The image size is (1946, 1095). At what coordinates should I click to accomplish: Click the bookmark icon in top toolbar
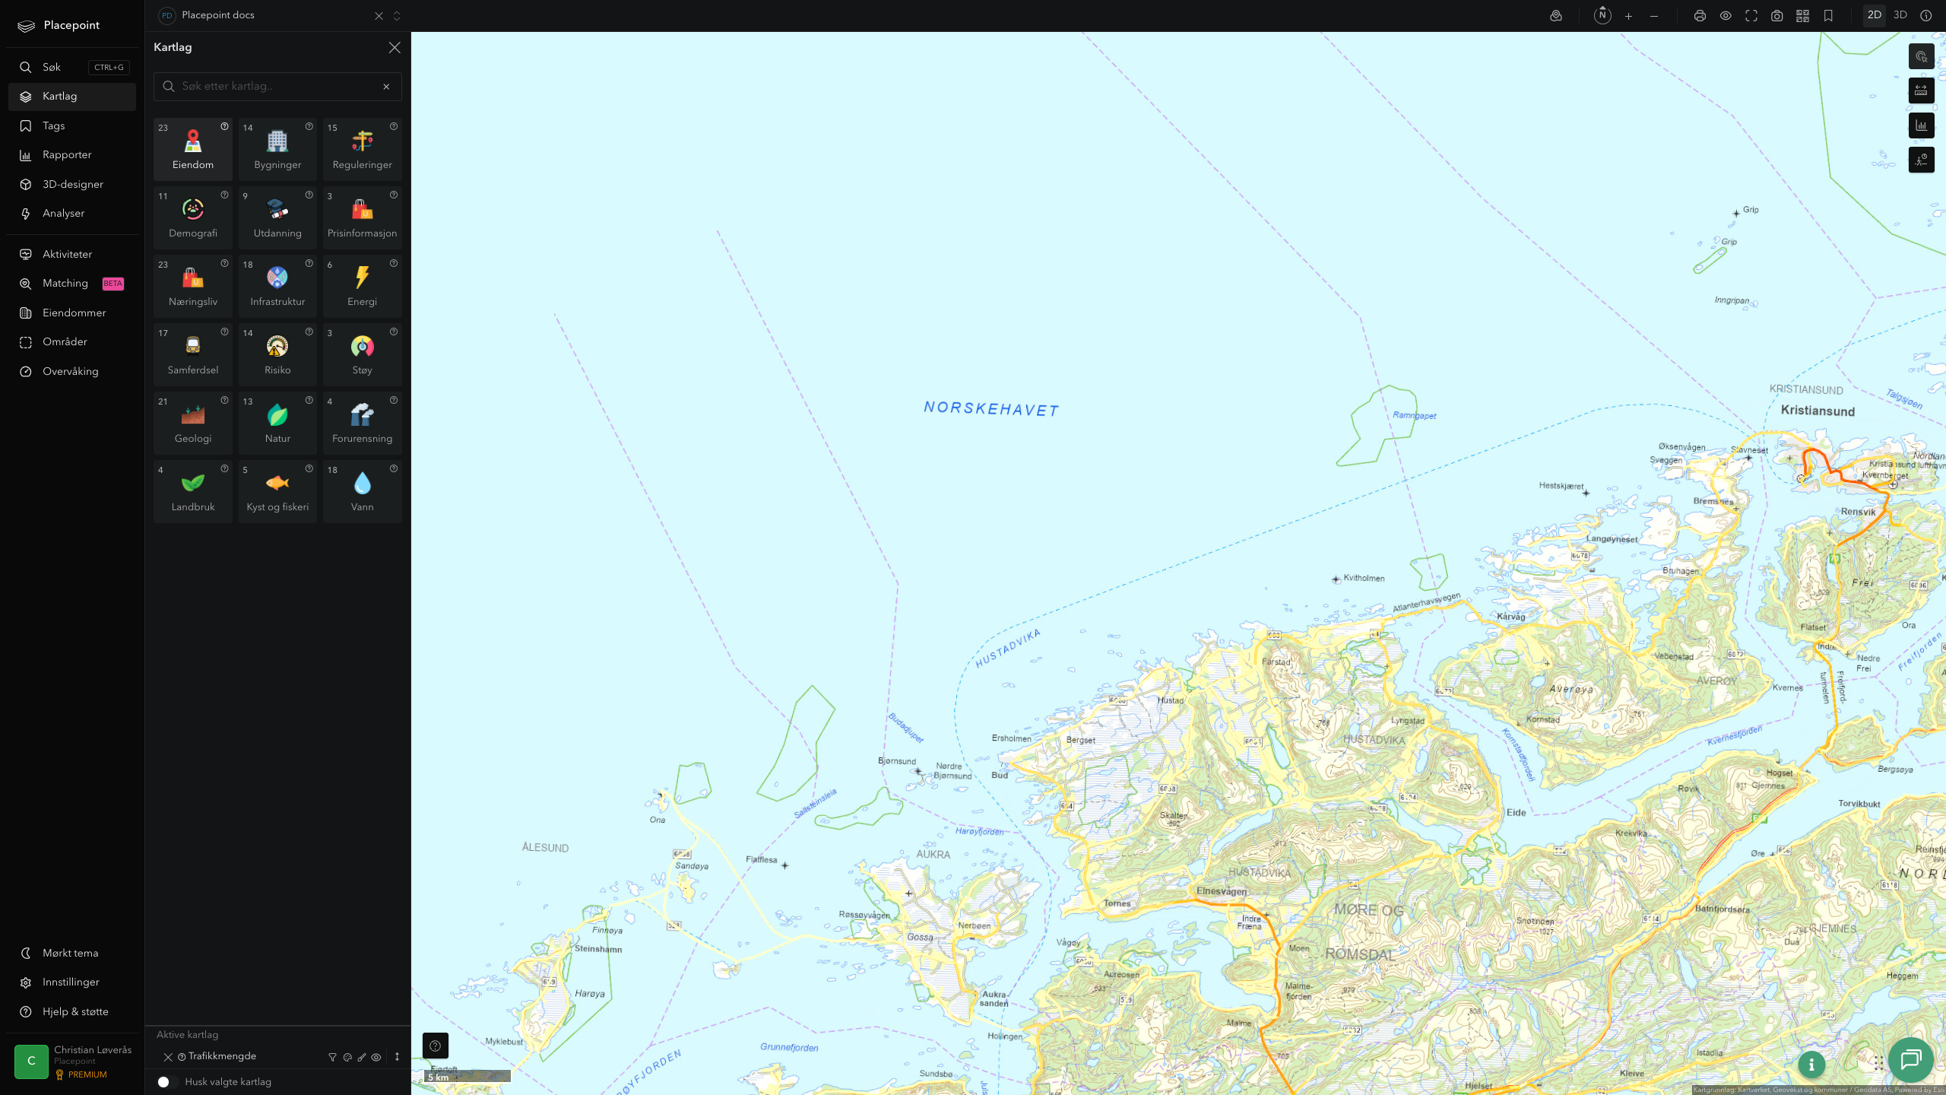pyautogui.click(x=1828, y=16)
